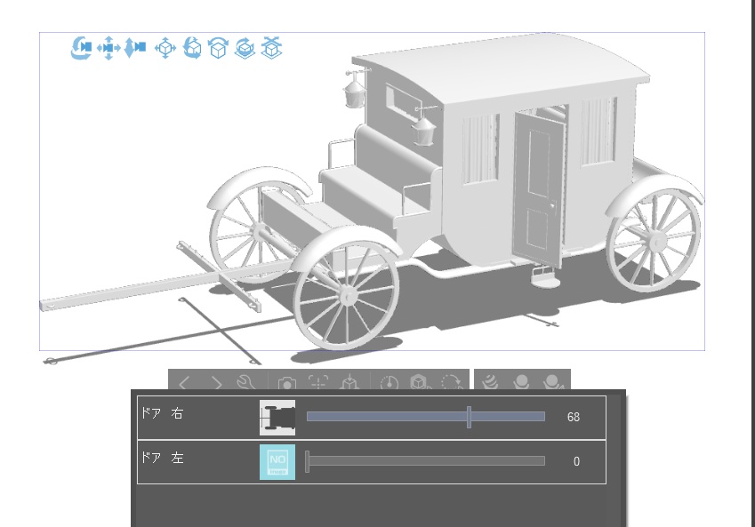Click the plain sphere register icon

521,382
